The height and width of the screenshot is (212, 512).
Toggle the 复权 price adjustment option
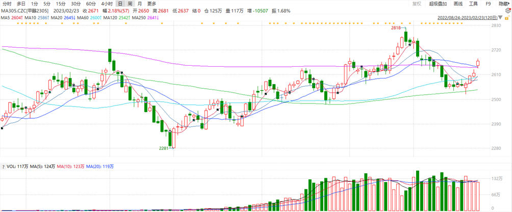pos(417,4)
